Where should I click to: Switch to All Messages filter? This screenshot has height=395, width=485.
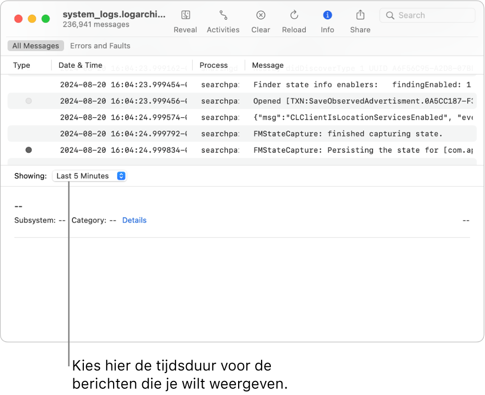pyautogui.click(x=35, y=46)
